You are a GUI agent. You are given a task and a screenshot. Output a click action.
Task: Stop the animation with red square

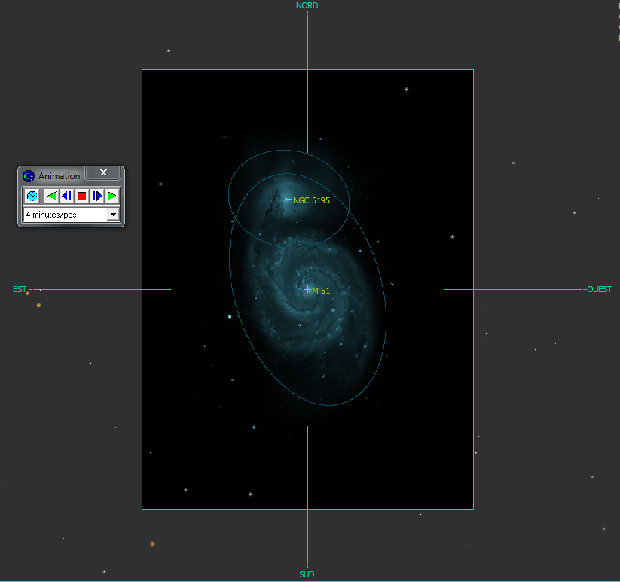coord(81,197)
